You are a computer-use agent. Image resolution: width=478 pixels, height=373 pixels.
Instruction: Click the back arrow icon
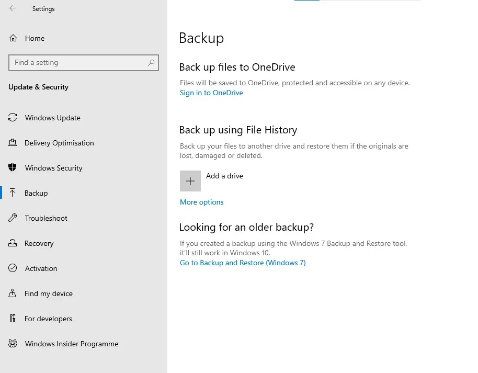coord(13,8)
